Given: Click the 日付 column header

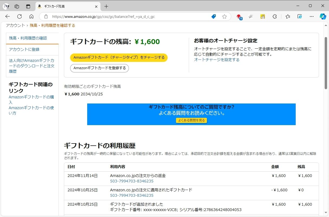Looking at the screenshot, I should point(71,167).
